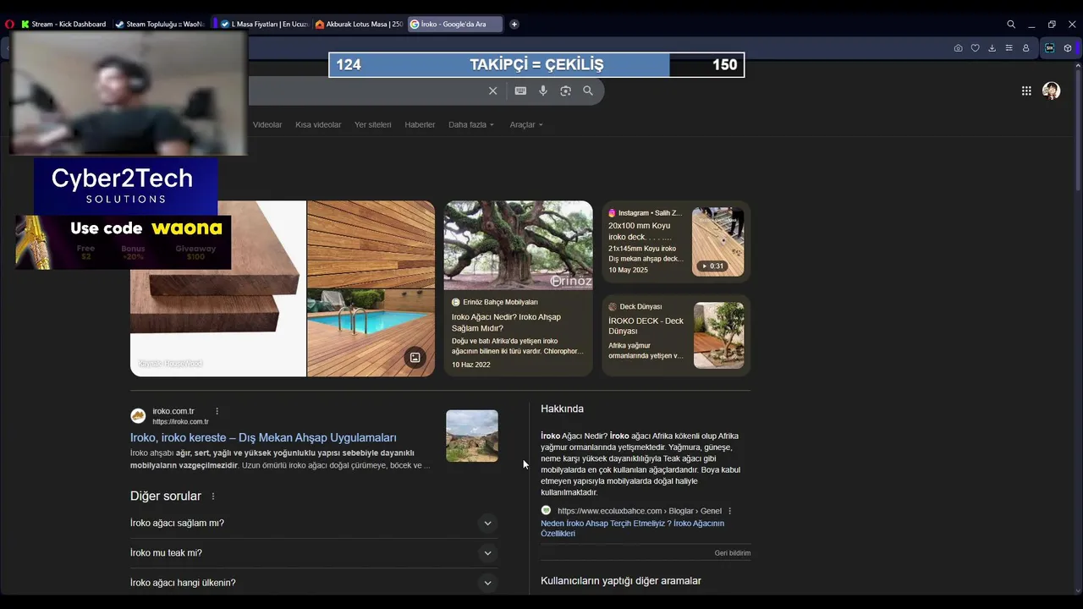Clear the search box with the X icon
1083x609 pixels.
point(492,91)
